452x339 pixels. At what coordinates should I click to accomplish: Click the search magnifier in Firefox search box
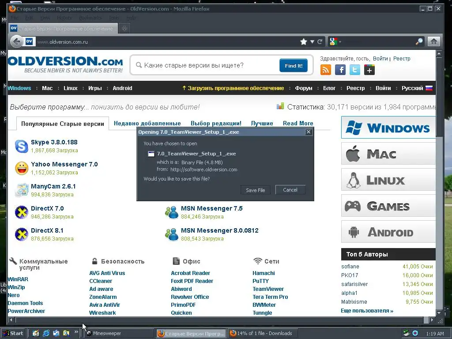point(419,42)
